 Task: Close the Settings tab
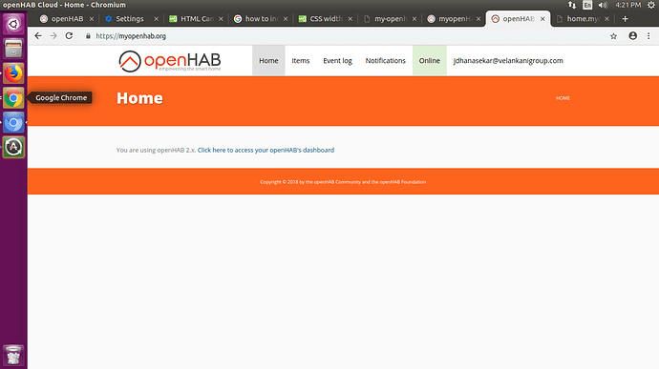pos(156,19)
